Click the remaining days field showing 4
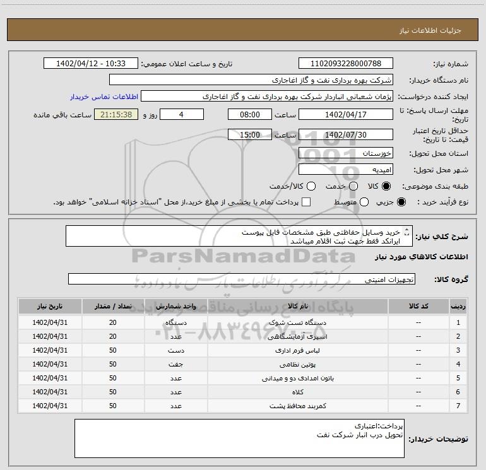The height and width of the screenshot is (470, 486). click(x=182, y=115)
